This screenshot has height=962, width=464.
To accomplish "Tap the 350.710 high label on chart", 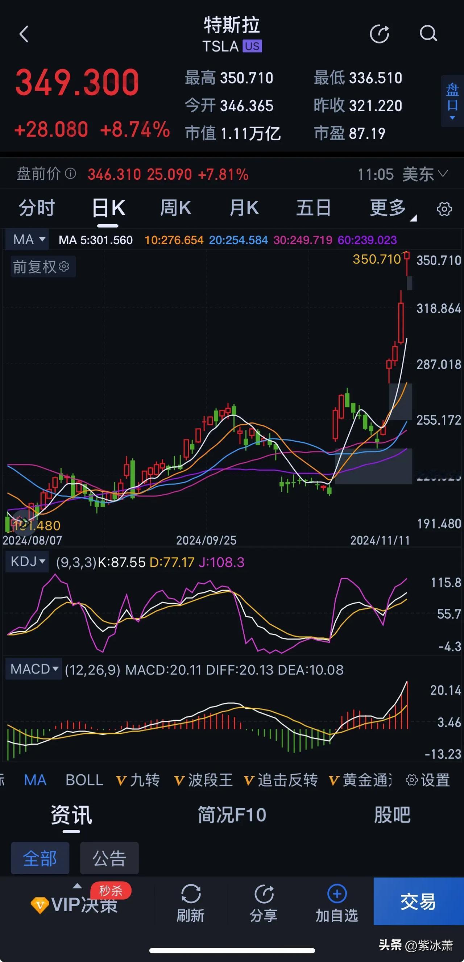I will coord(377,259).
